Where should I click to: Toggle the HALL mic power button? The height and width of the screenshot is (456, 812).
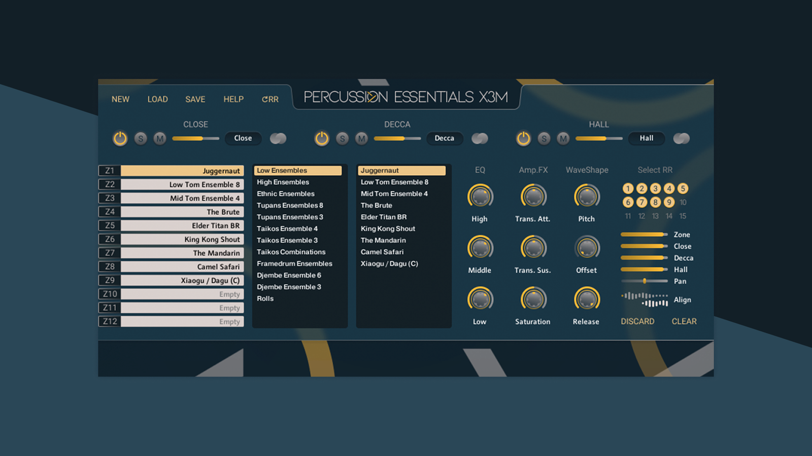point(523,138)
